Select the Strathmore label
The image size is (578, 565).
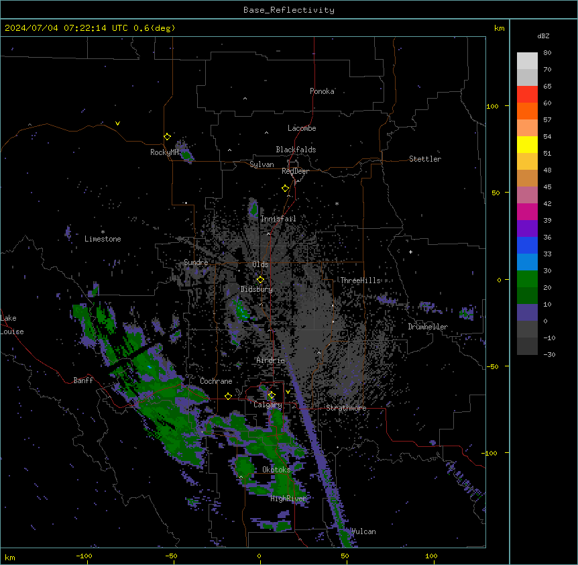tap(346, 408)
